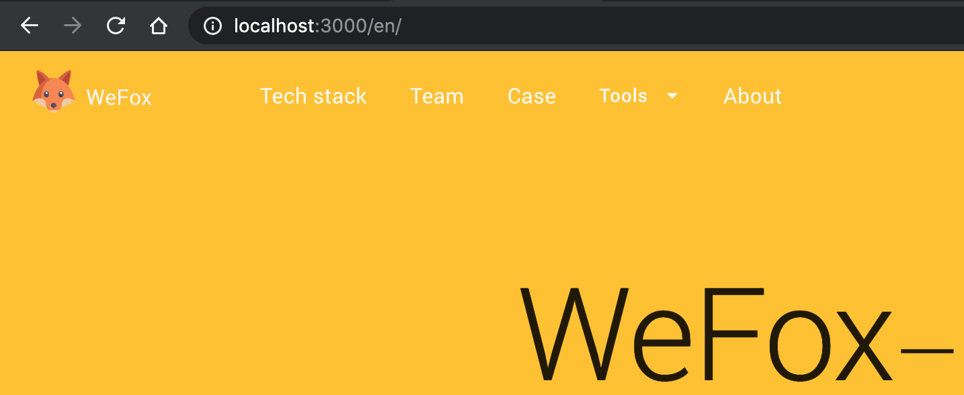Go to Tech stack section
Screen dimensions: 964x395
pos(313,96)
